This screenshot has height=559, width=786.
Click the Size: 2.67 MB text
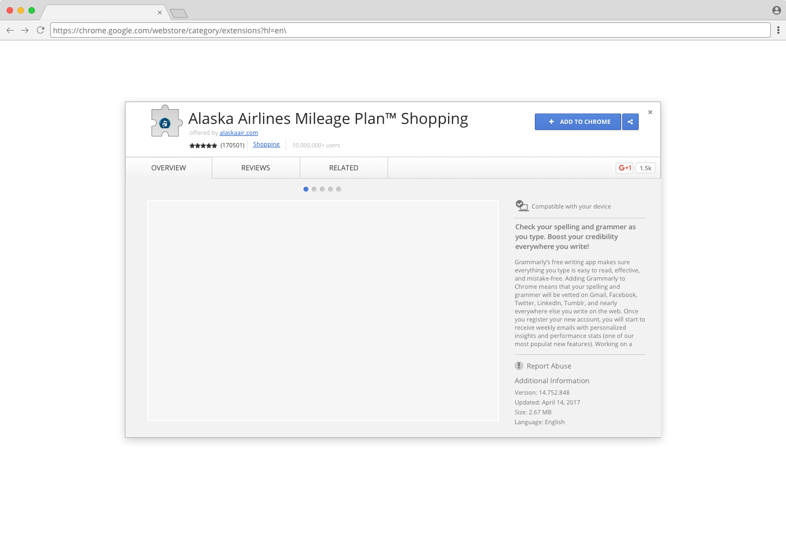[533, 412]
